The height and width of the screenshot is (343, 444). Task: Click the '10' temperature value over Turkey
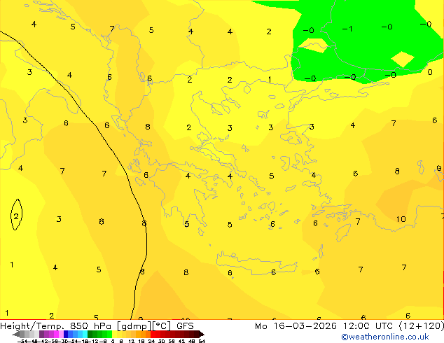click(x=401, y=219)
